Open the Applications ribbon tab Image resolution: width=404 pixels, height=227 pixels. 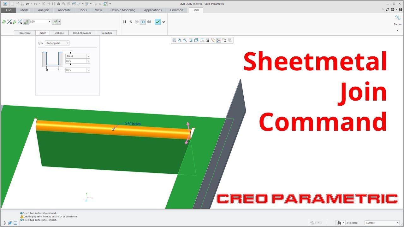pos(153,10)
